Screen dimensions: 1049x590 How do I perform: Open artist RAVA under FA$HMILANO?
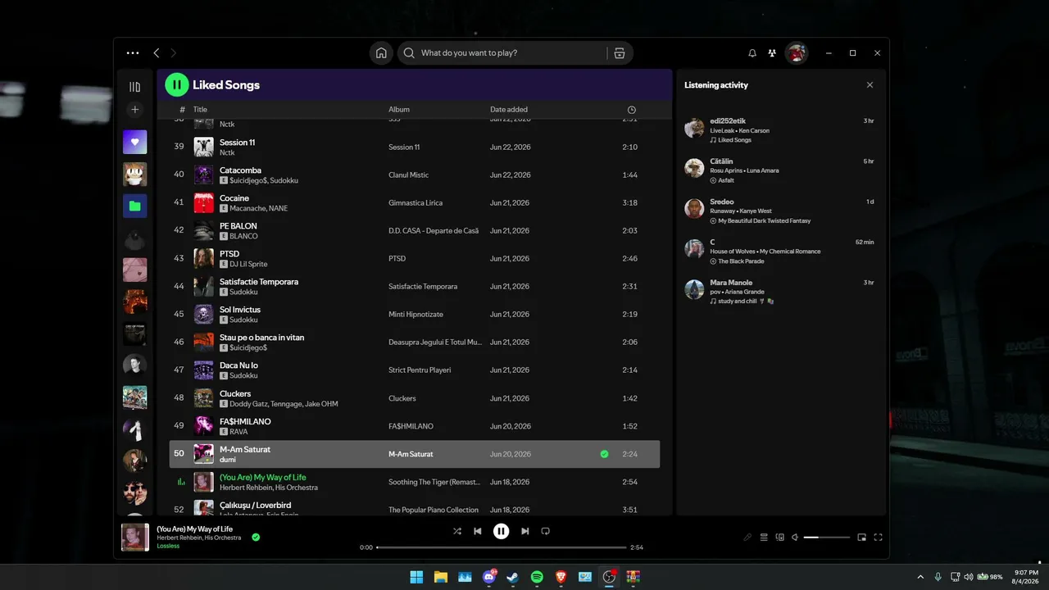(238, 432)
